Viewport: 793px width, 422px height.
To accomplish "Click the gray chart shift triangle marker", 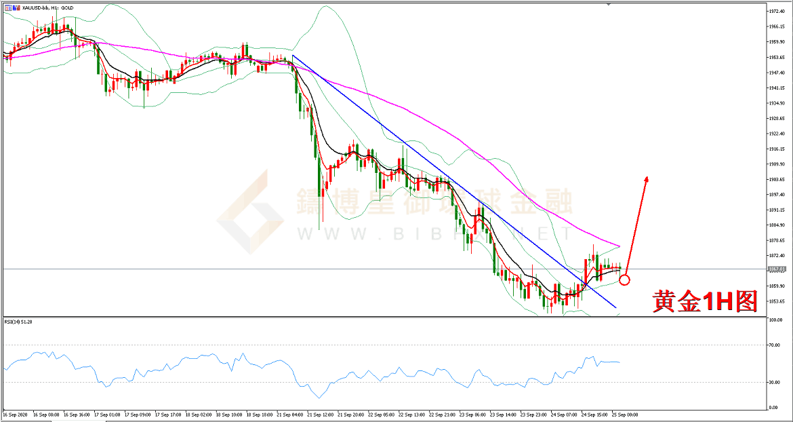I will pyautogui.click(x=608, y=5).
